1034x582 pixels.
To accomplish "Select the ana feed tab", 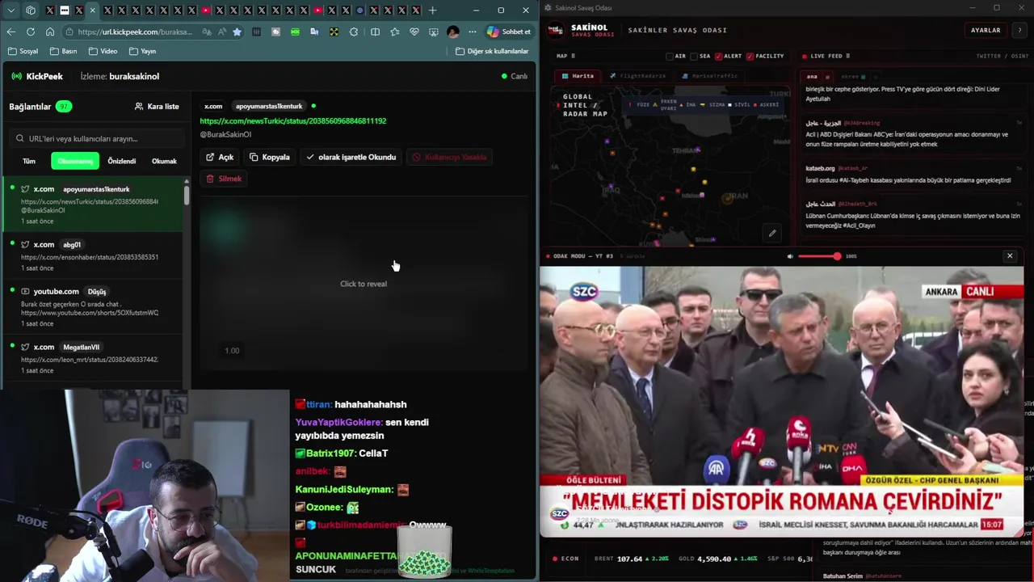I will 812,77.
